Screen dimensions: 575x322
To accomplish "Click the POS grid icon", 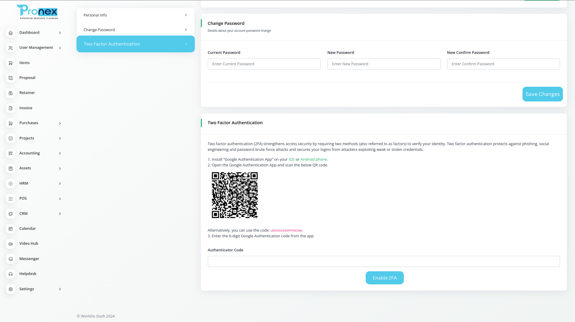I will (x=10, y=199).
